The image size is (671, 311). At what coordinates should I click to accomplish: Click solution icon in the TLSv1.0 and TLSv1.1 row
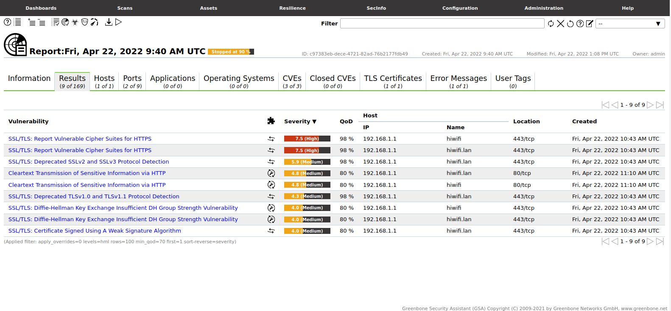(x=271, y=197)
